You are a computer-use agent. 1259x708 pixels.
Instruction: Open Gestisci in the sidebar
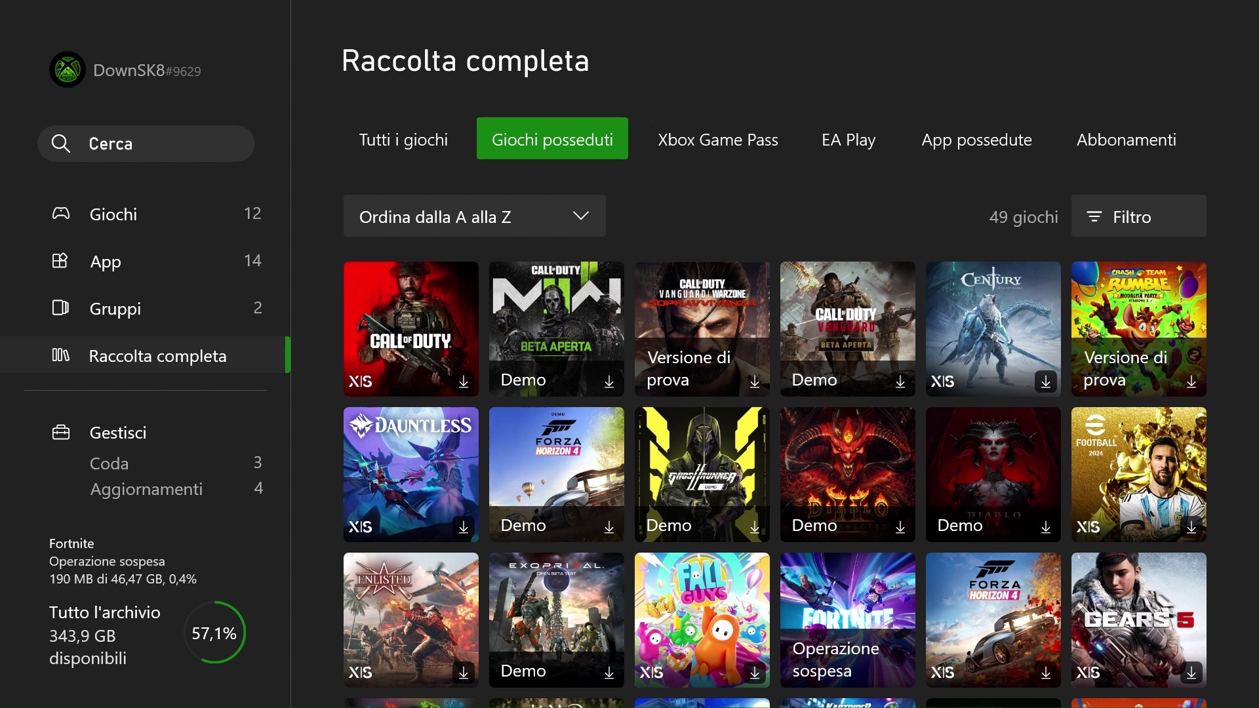tap(118, 433)
